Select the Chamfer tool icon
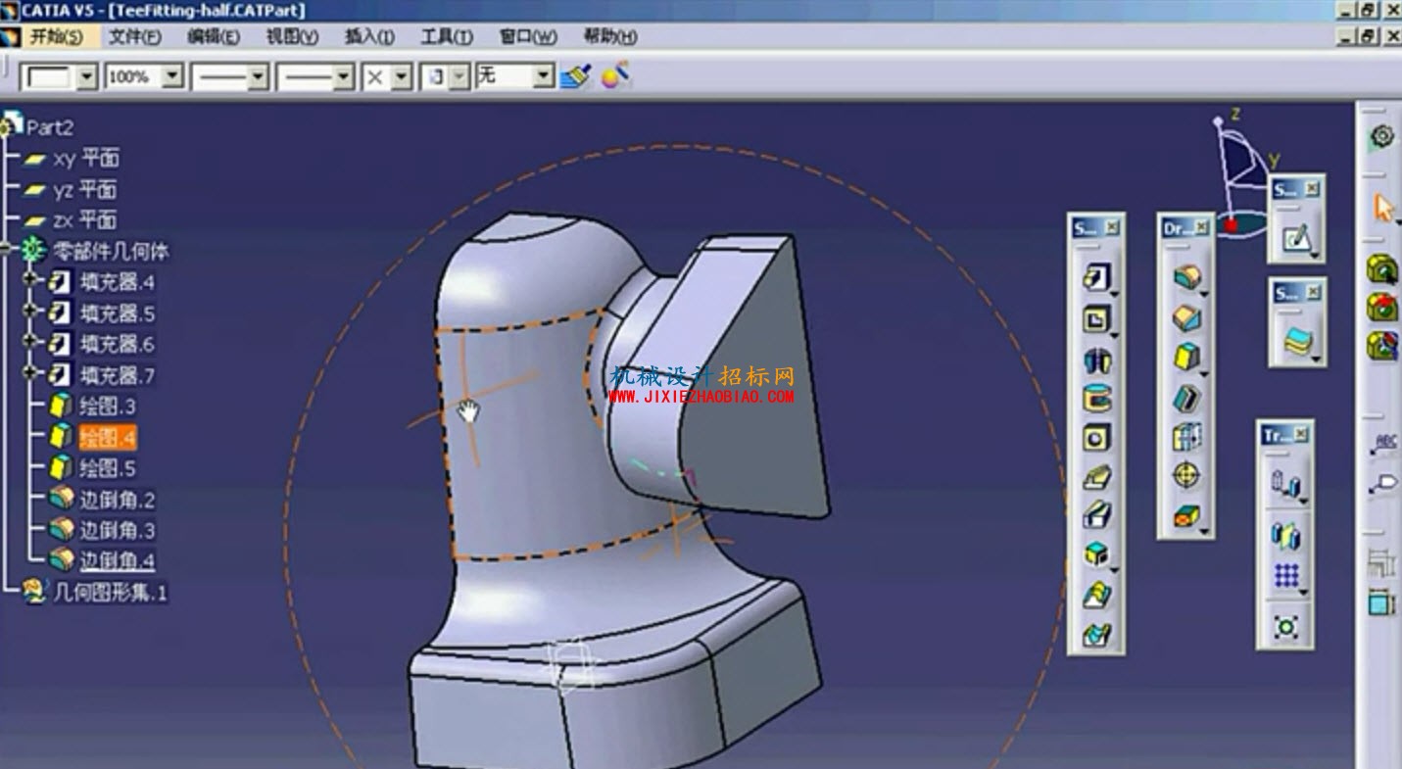1402x769 pixels. point(1186,318)
